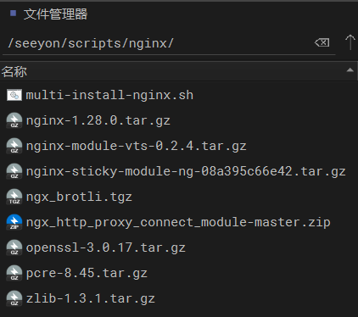Click the blue ZIP icon of proxy_connect module
The height and width of the screenshot is (317, 358).
[14, 222]
